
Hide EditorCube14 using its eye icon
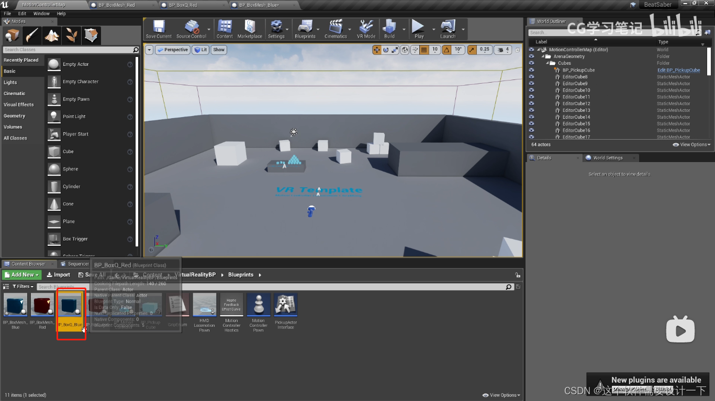coord(532,117)
